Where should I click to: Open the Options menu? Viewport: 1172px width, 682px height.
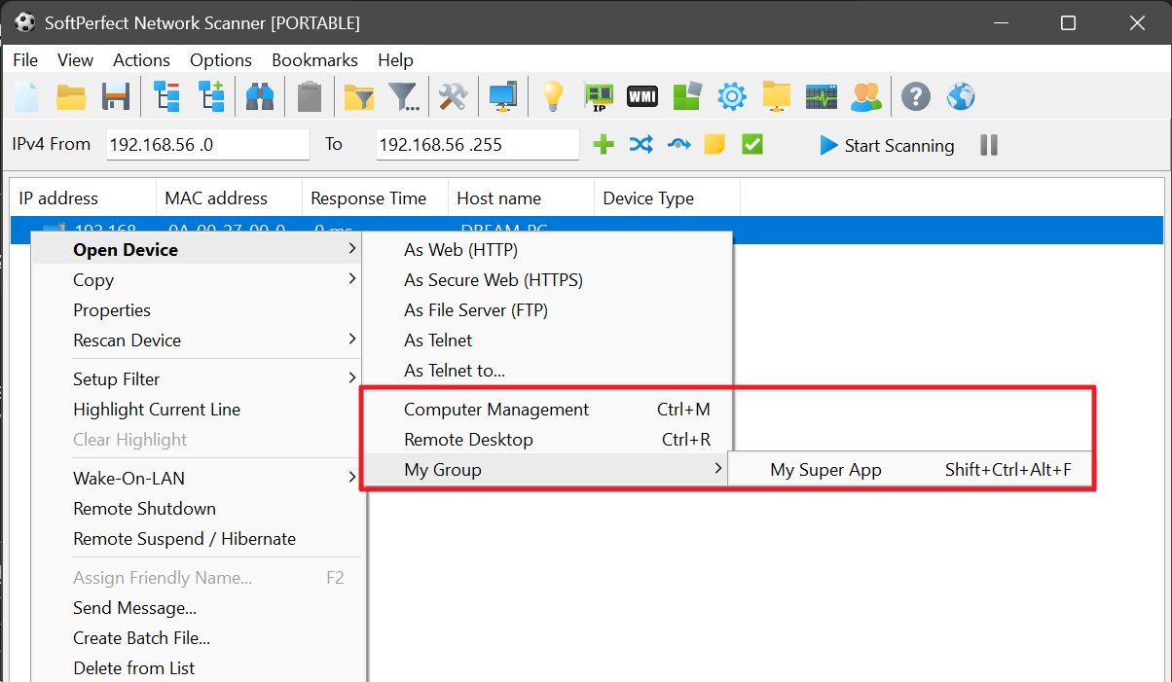221,60
